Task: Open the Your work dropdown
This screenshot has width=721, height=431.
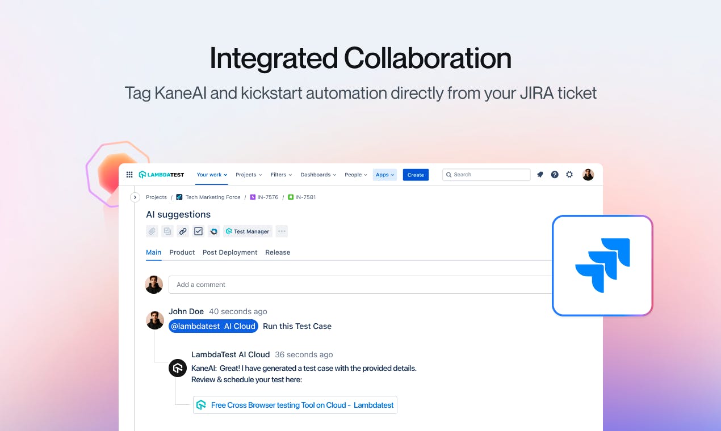Action: pyautogui.click(x=212, y=175)
